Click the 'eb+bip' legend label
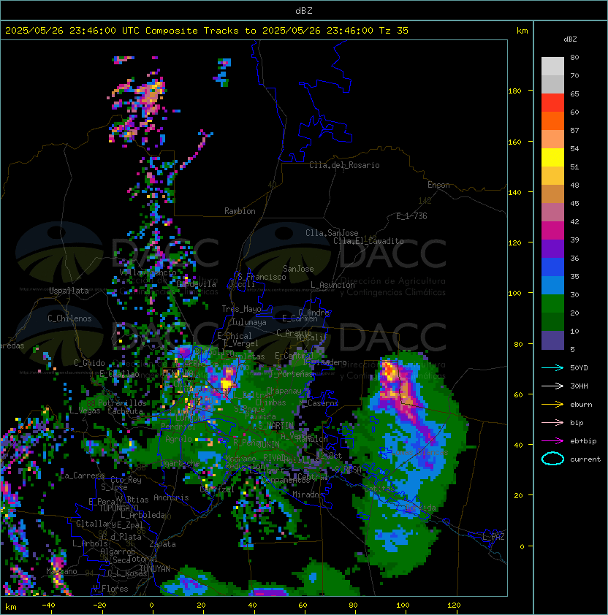608x615 pixels. pos(583,441)
